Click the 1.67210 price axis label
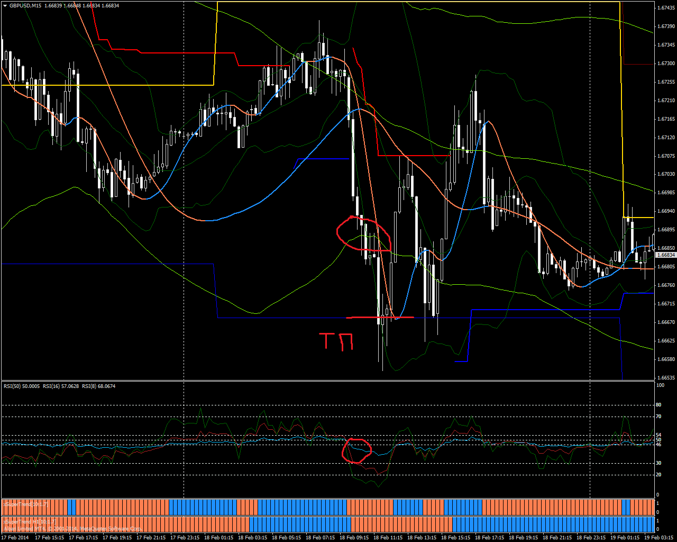 (x=665, y=101)
